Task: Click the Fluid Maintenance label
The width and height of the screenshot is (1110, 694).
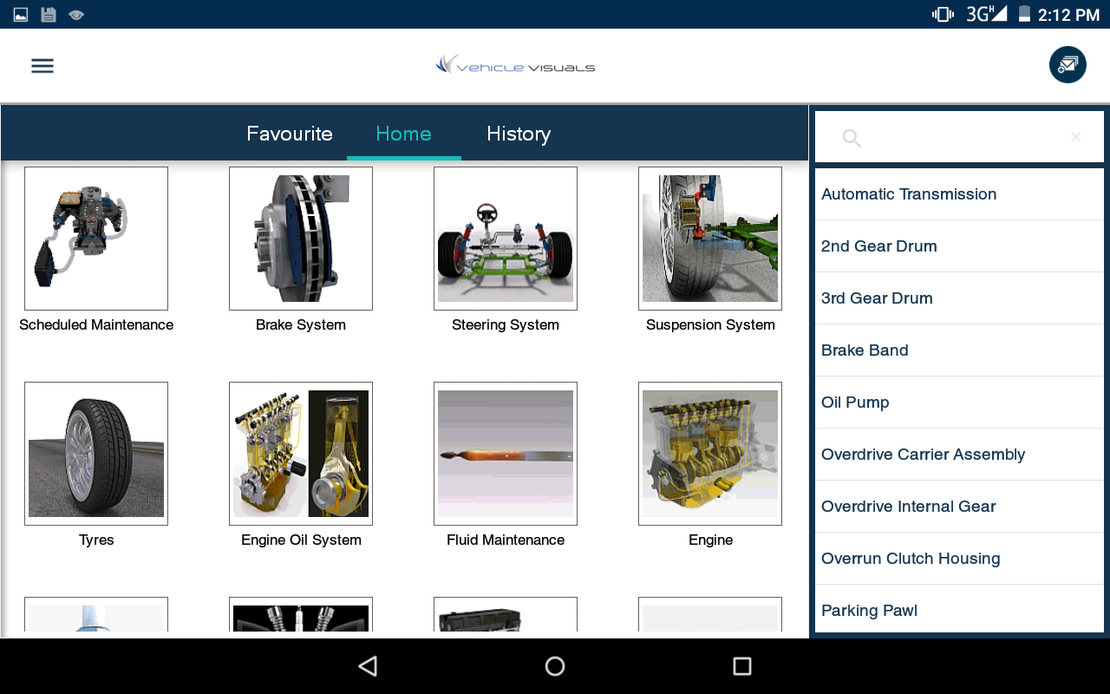Action: coord(506,540)
